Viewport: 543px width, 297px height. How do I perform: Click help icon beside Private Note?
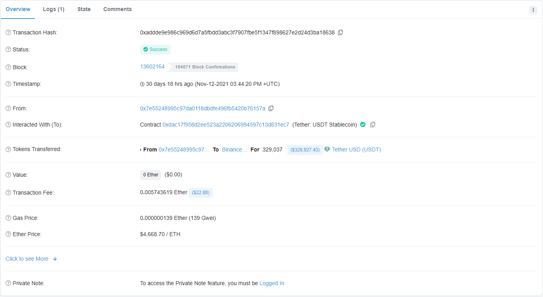pos(8,283)
